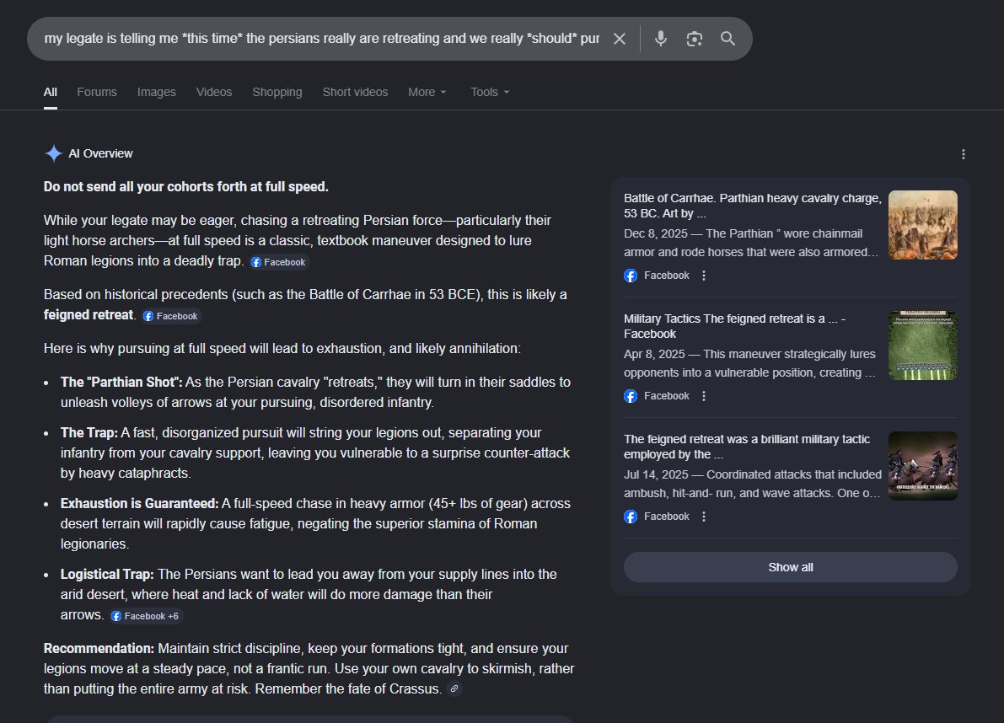Image resolution: width=1004 pixels, height=723 pixels.
Task: Open 'The feigned retreat was a brilliant military tactic' link
Action: 747,447
